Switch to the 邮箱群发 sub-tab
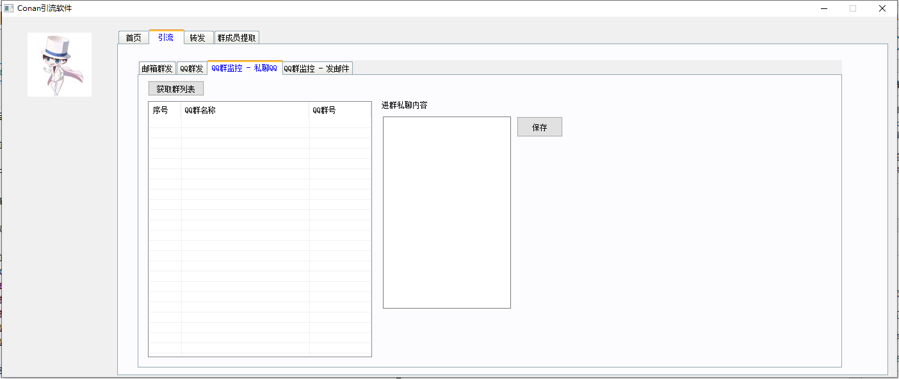 (157, 69)
